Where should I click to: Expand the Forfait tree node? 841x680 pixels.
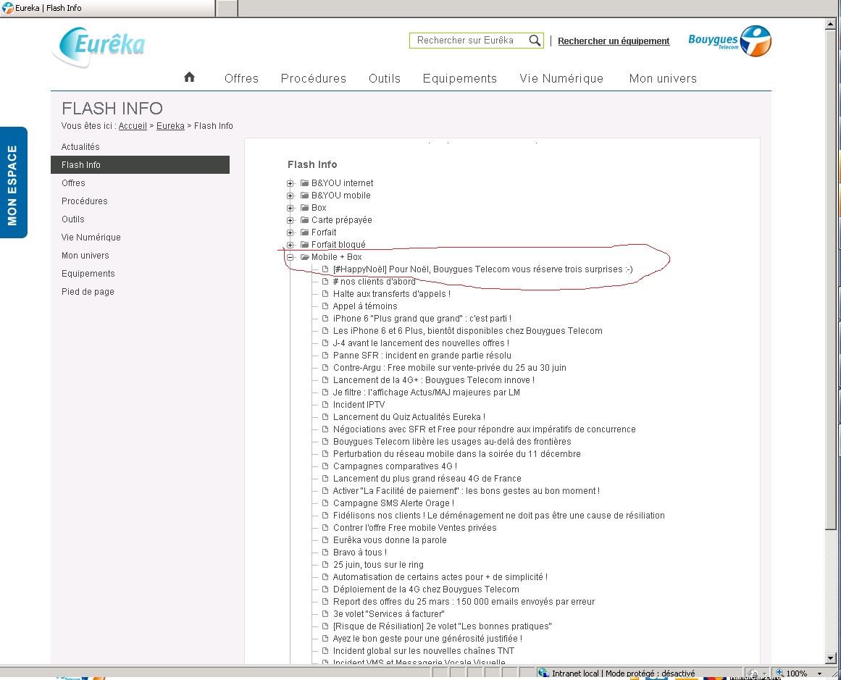tap(290, 232)
